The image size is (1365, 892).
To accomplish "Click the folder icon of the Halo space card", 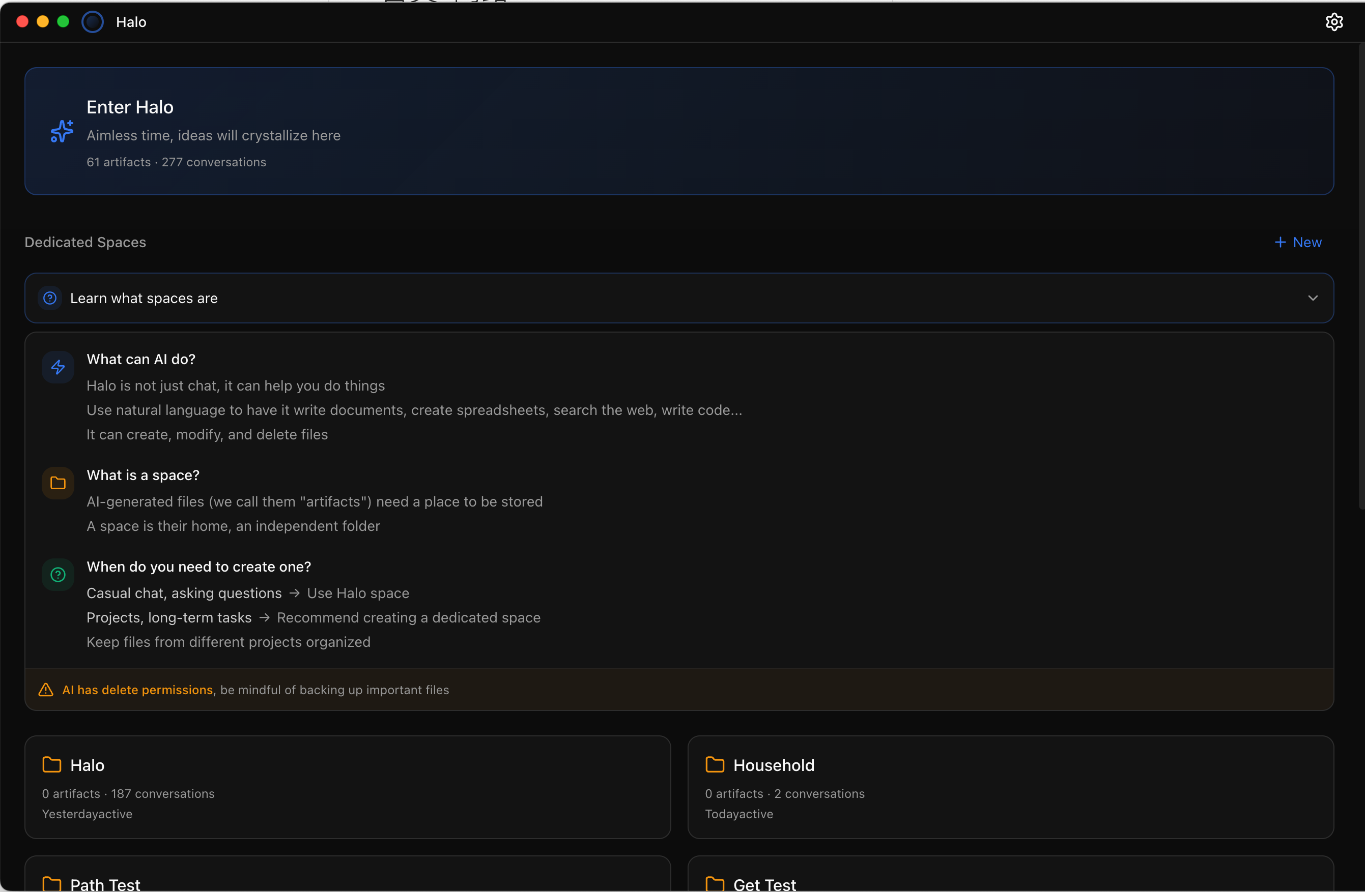I will 51,765.
